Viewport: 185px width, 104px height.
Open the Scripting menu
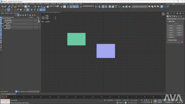59,4
